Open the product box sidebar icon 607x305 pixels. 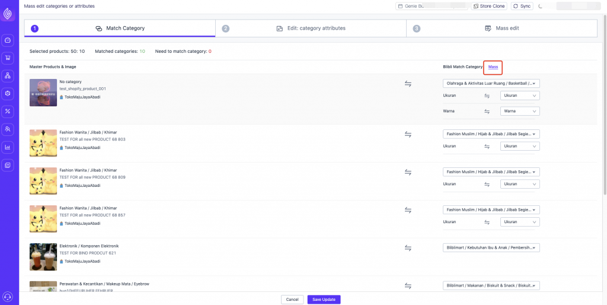pos(8,94)
